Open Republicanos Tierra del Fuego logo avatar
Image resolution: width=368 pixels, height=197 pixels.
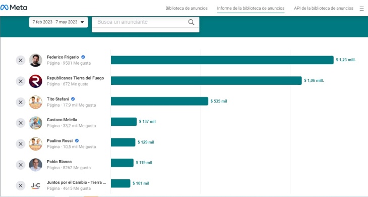(x=35, y=81)
